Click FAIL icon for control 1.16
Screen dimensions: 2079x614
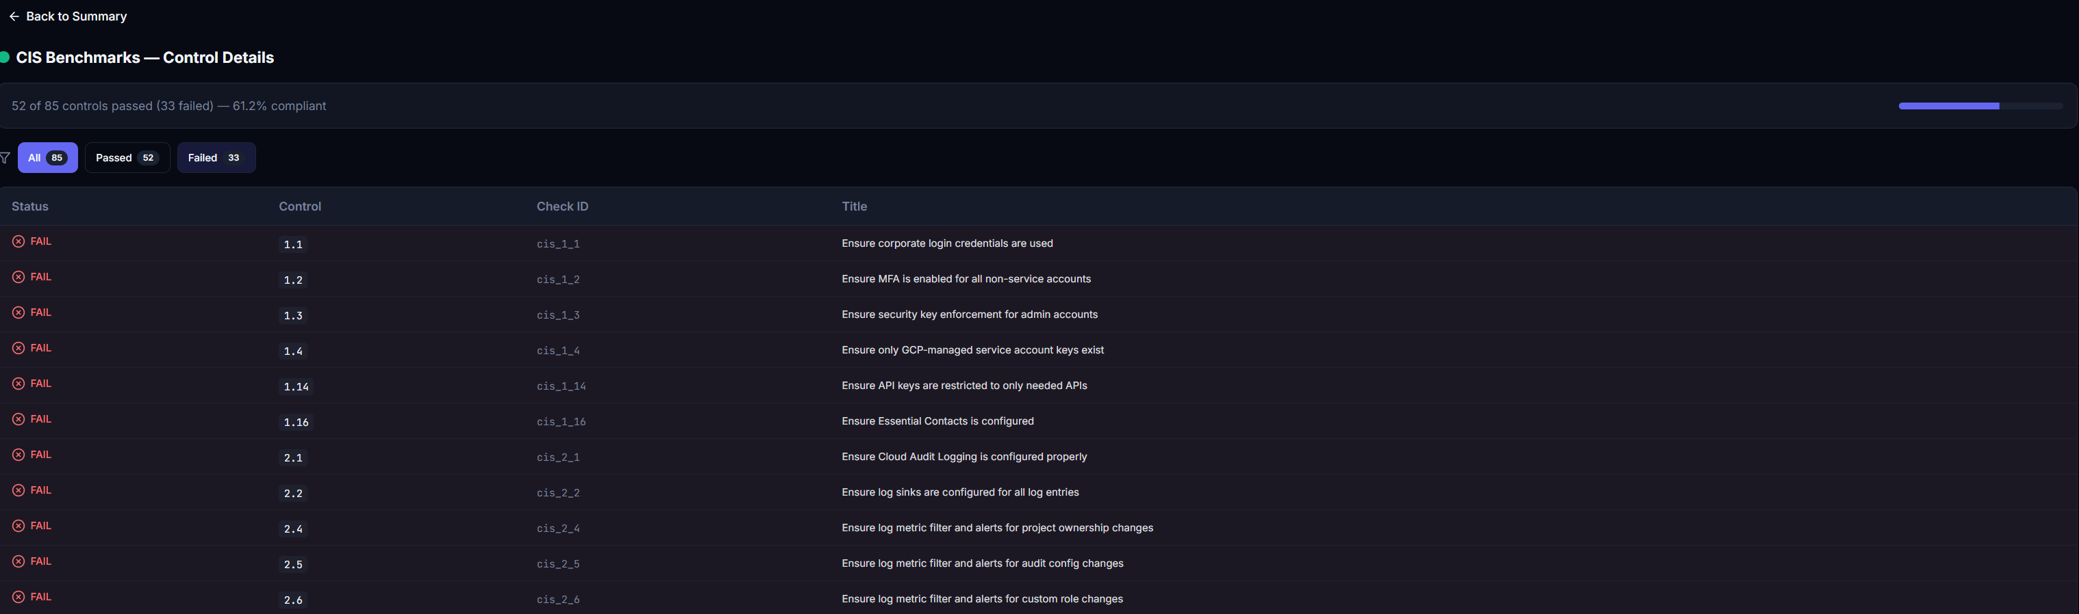(x=18, y=419)
